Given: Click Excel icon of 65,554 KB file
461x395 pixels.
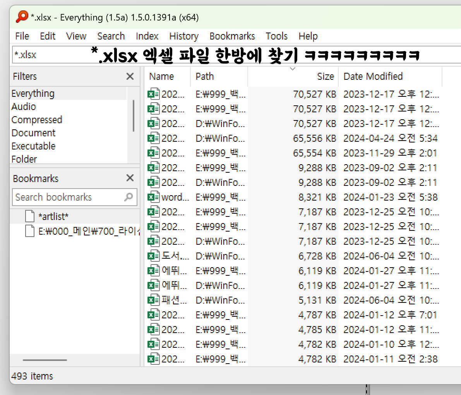Looking at the screenshot, I should [x=153, y=153].
